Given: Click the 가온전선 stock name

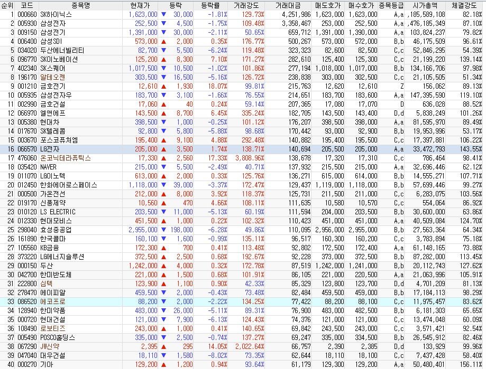Looking at the screenshot, I should [x=53, y=194].
